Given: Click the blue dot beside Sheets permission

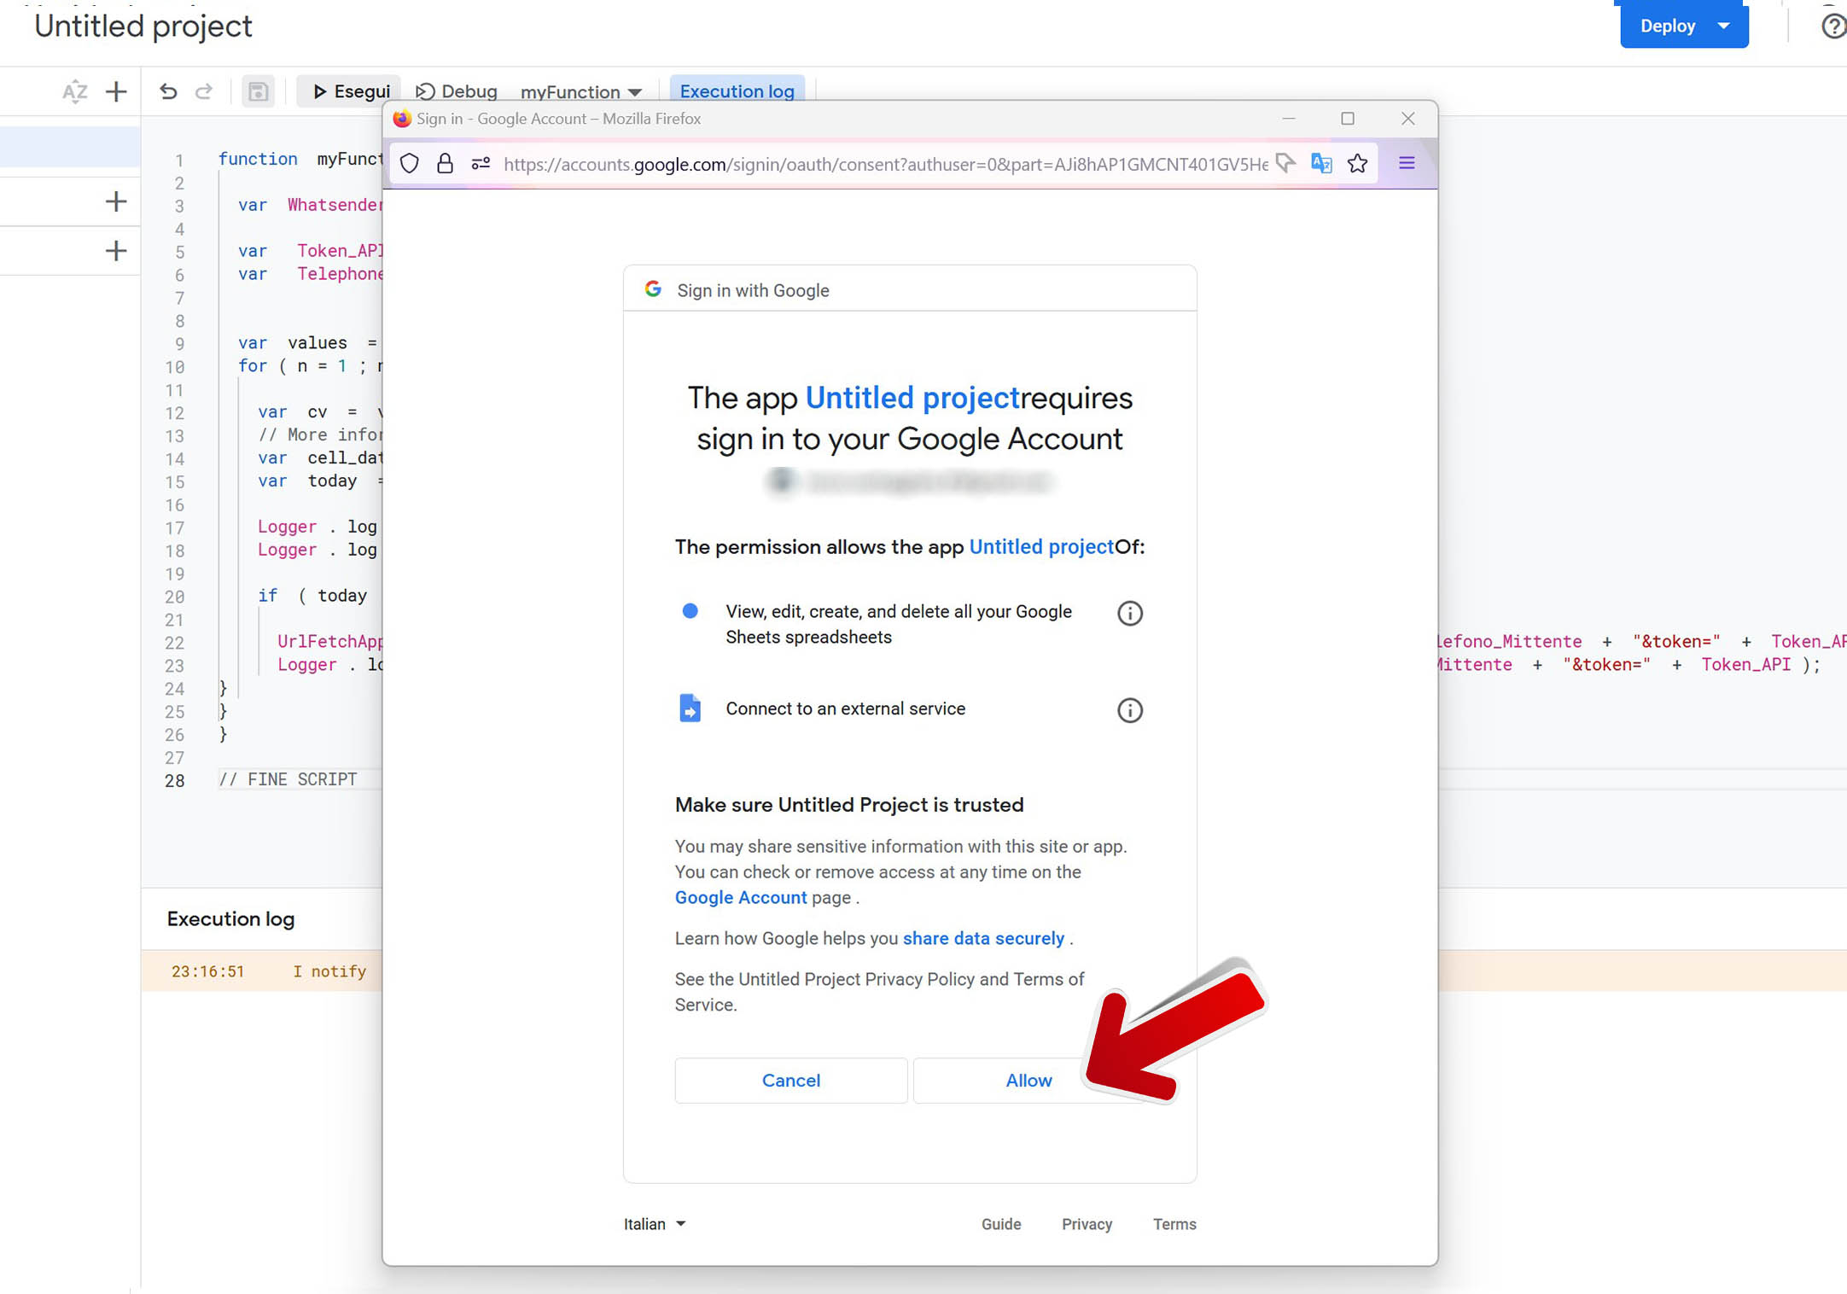Looking at the screenshot, I should (x=690, y=610).
